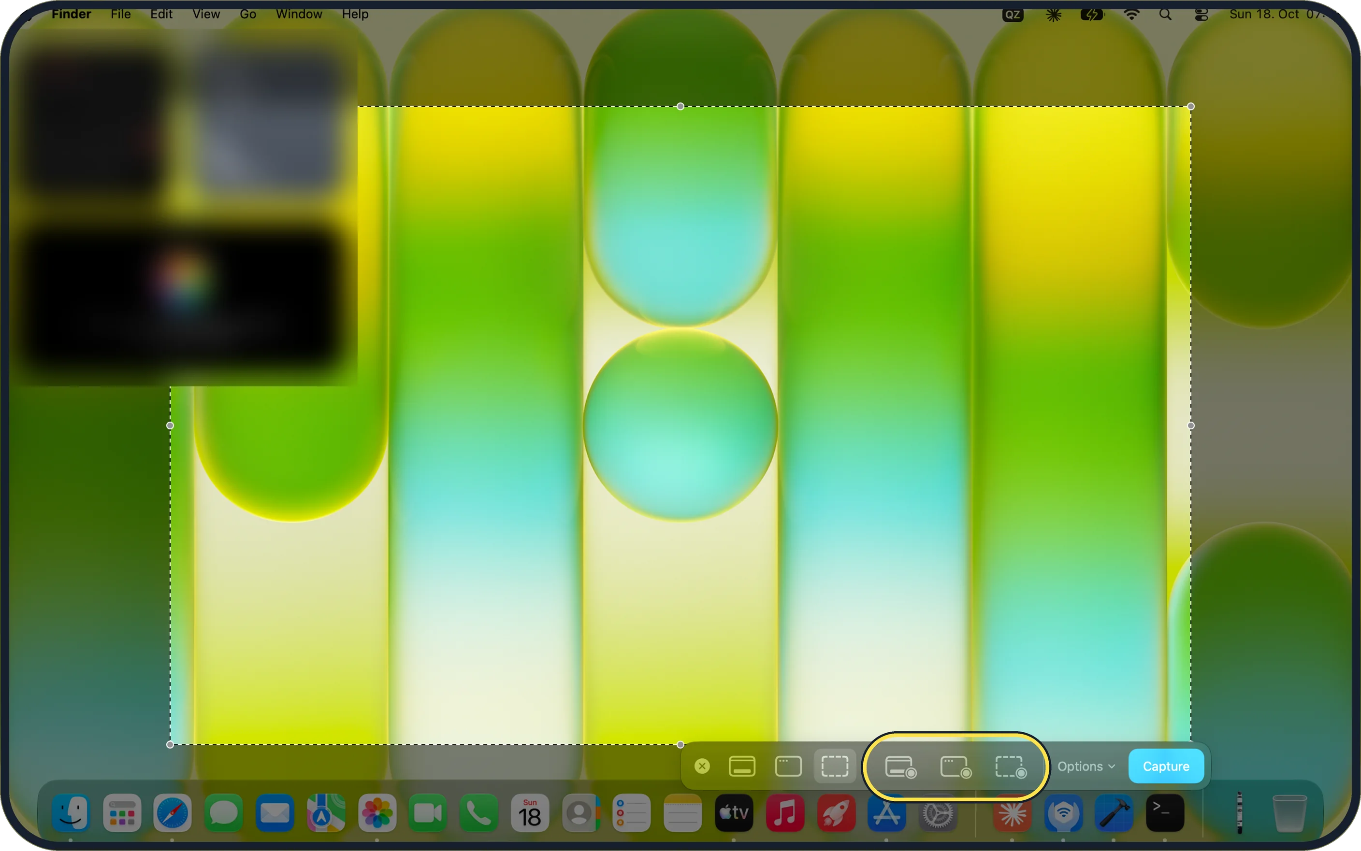Screen dimensions: 1361x851
Task: Open Spotlight search magnifier icon
Action: [1165, 14]
